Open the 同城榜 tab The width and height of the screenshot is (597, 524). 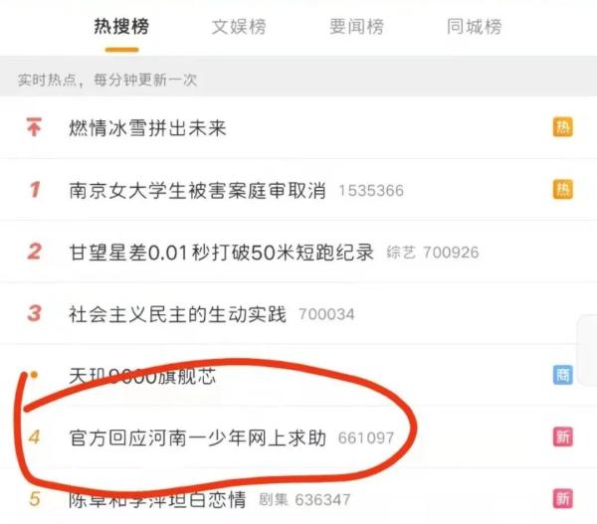(474, 27)
